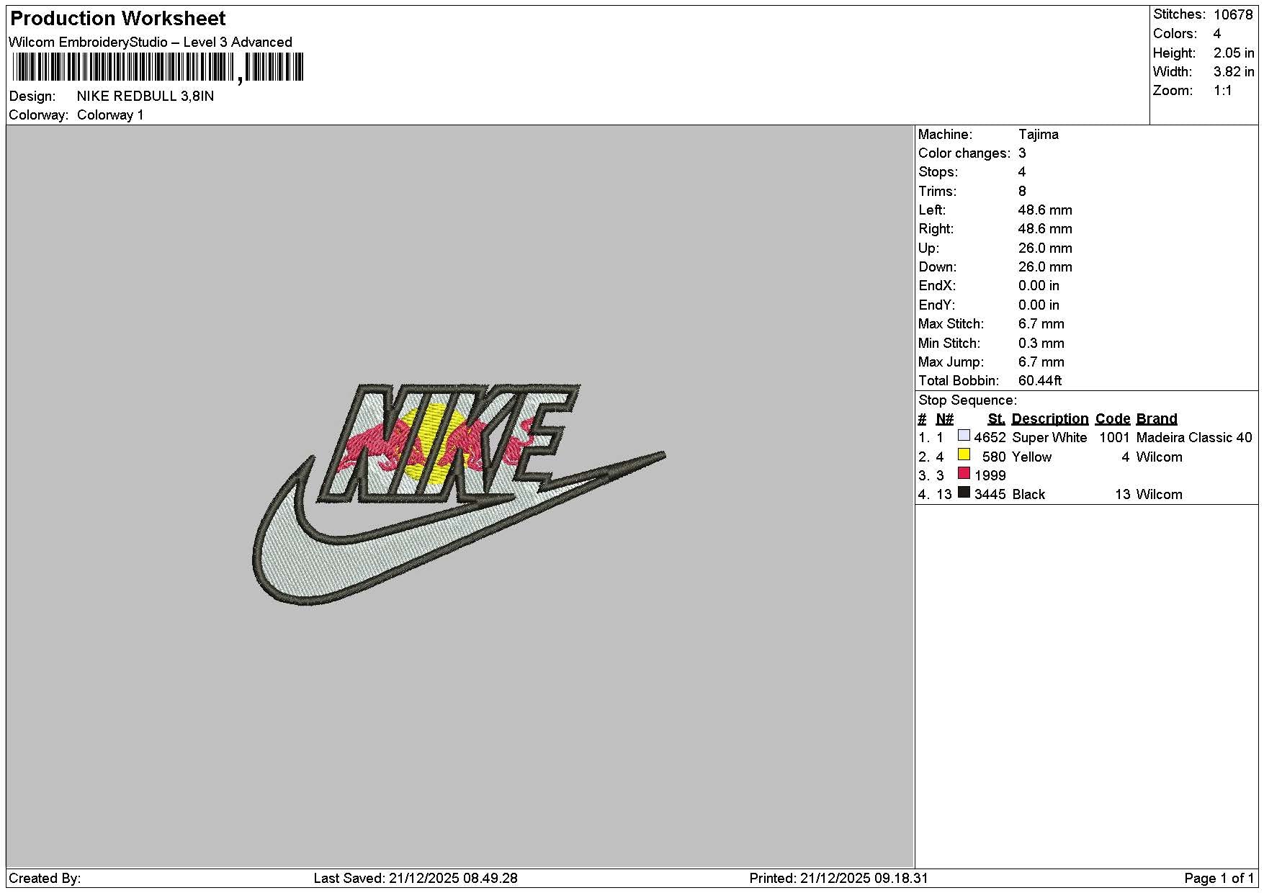Click the Brand column header
The width and height of the screenshot is (1264, 893).
coord(1157,418)
